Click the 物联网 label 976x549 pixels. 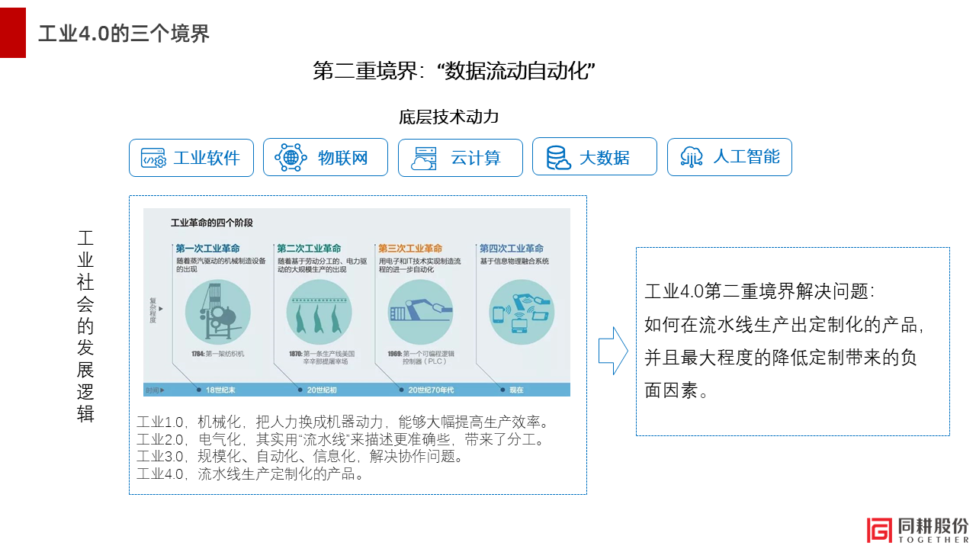(x=343, y=158)
